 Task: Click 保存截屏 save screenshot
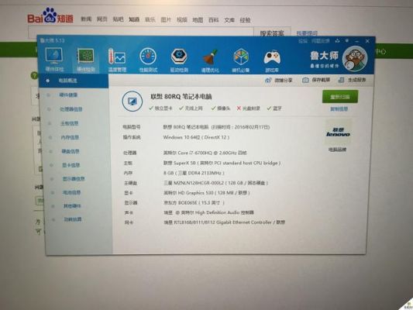[x=316, y=80]
